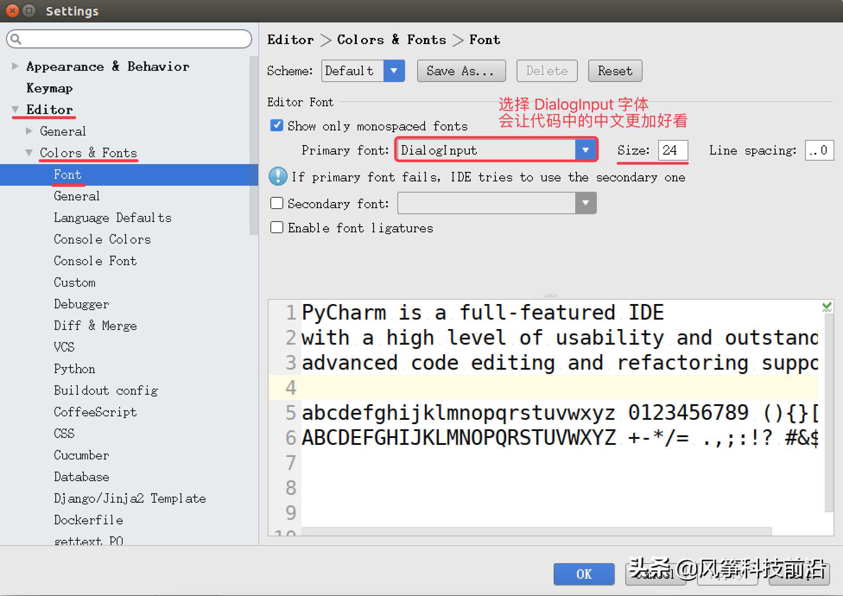843x596 pixels.
Task: Open Console Colors settings
Action: pos(102,239)
